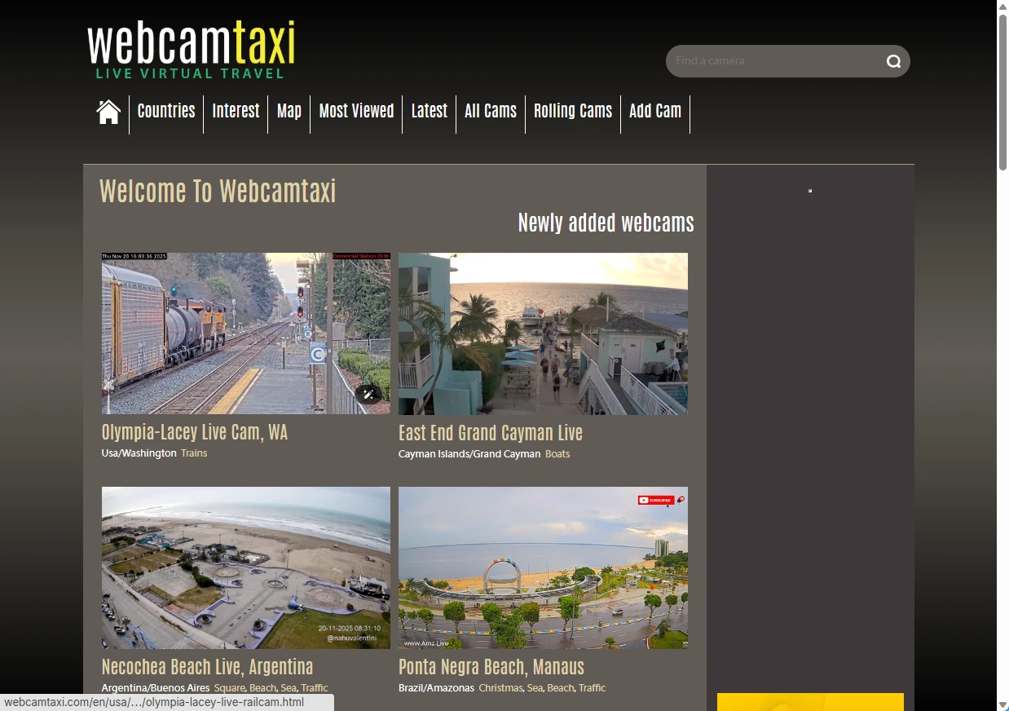Click the webcamtaxi logo
Screen dimensions: 1009x711
(192, 49)
